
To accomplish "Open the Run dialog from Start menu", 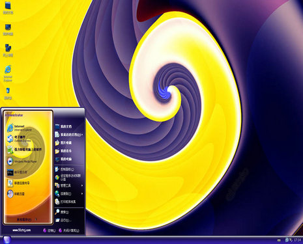I will 63,220.
